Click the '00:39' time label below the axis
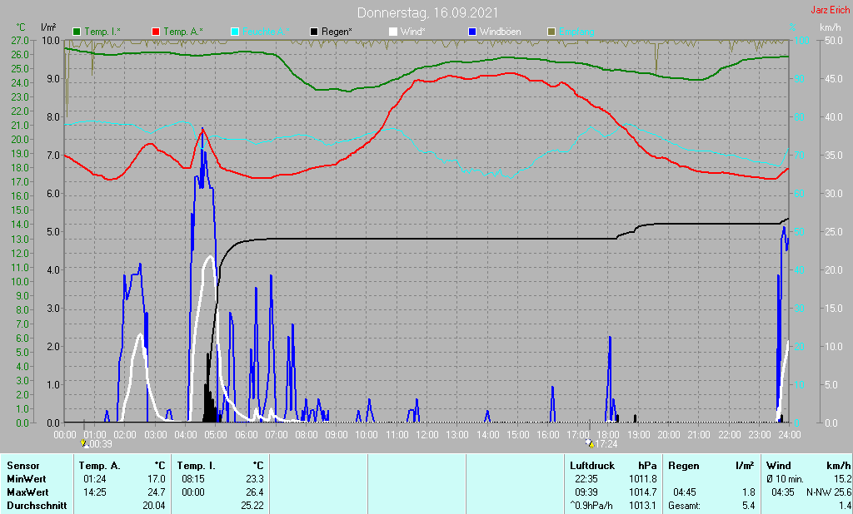The height and width of the screenshot is (514, 853). 101,444
